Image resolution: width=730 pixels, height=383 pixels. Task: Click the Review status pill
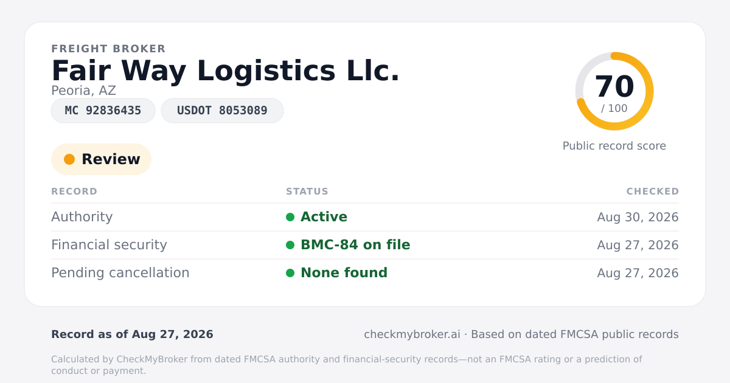[x=101, y=159]
